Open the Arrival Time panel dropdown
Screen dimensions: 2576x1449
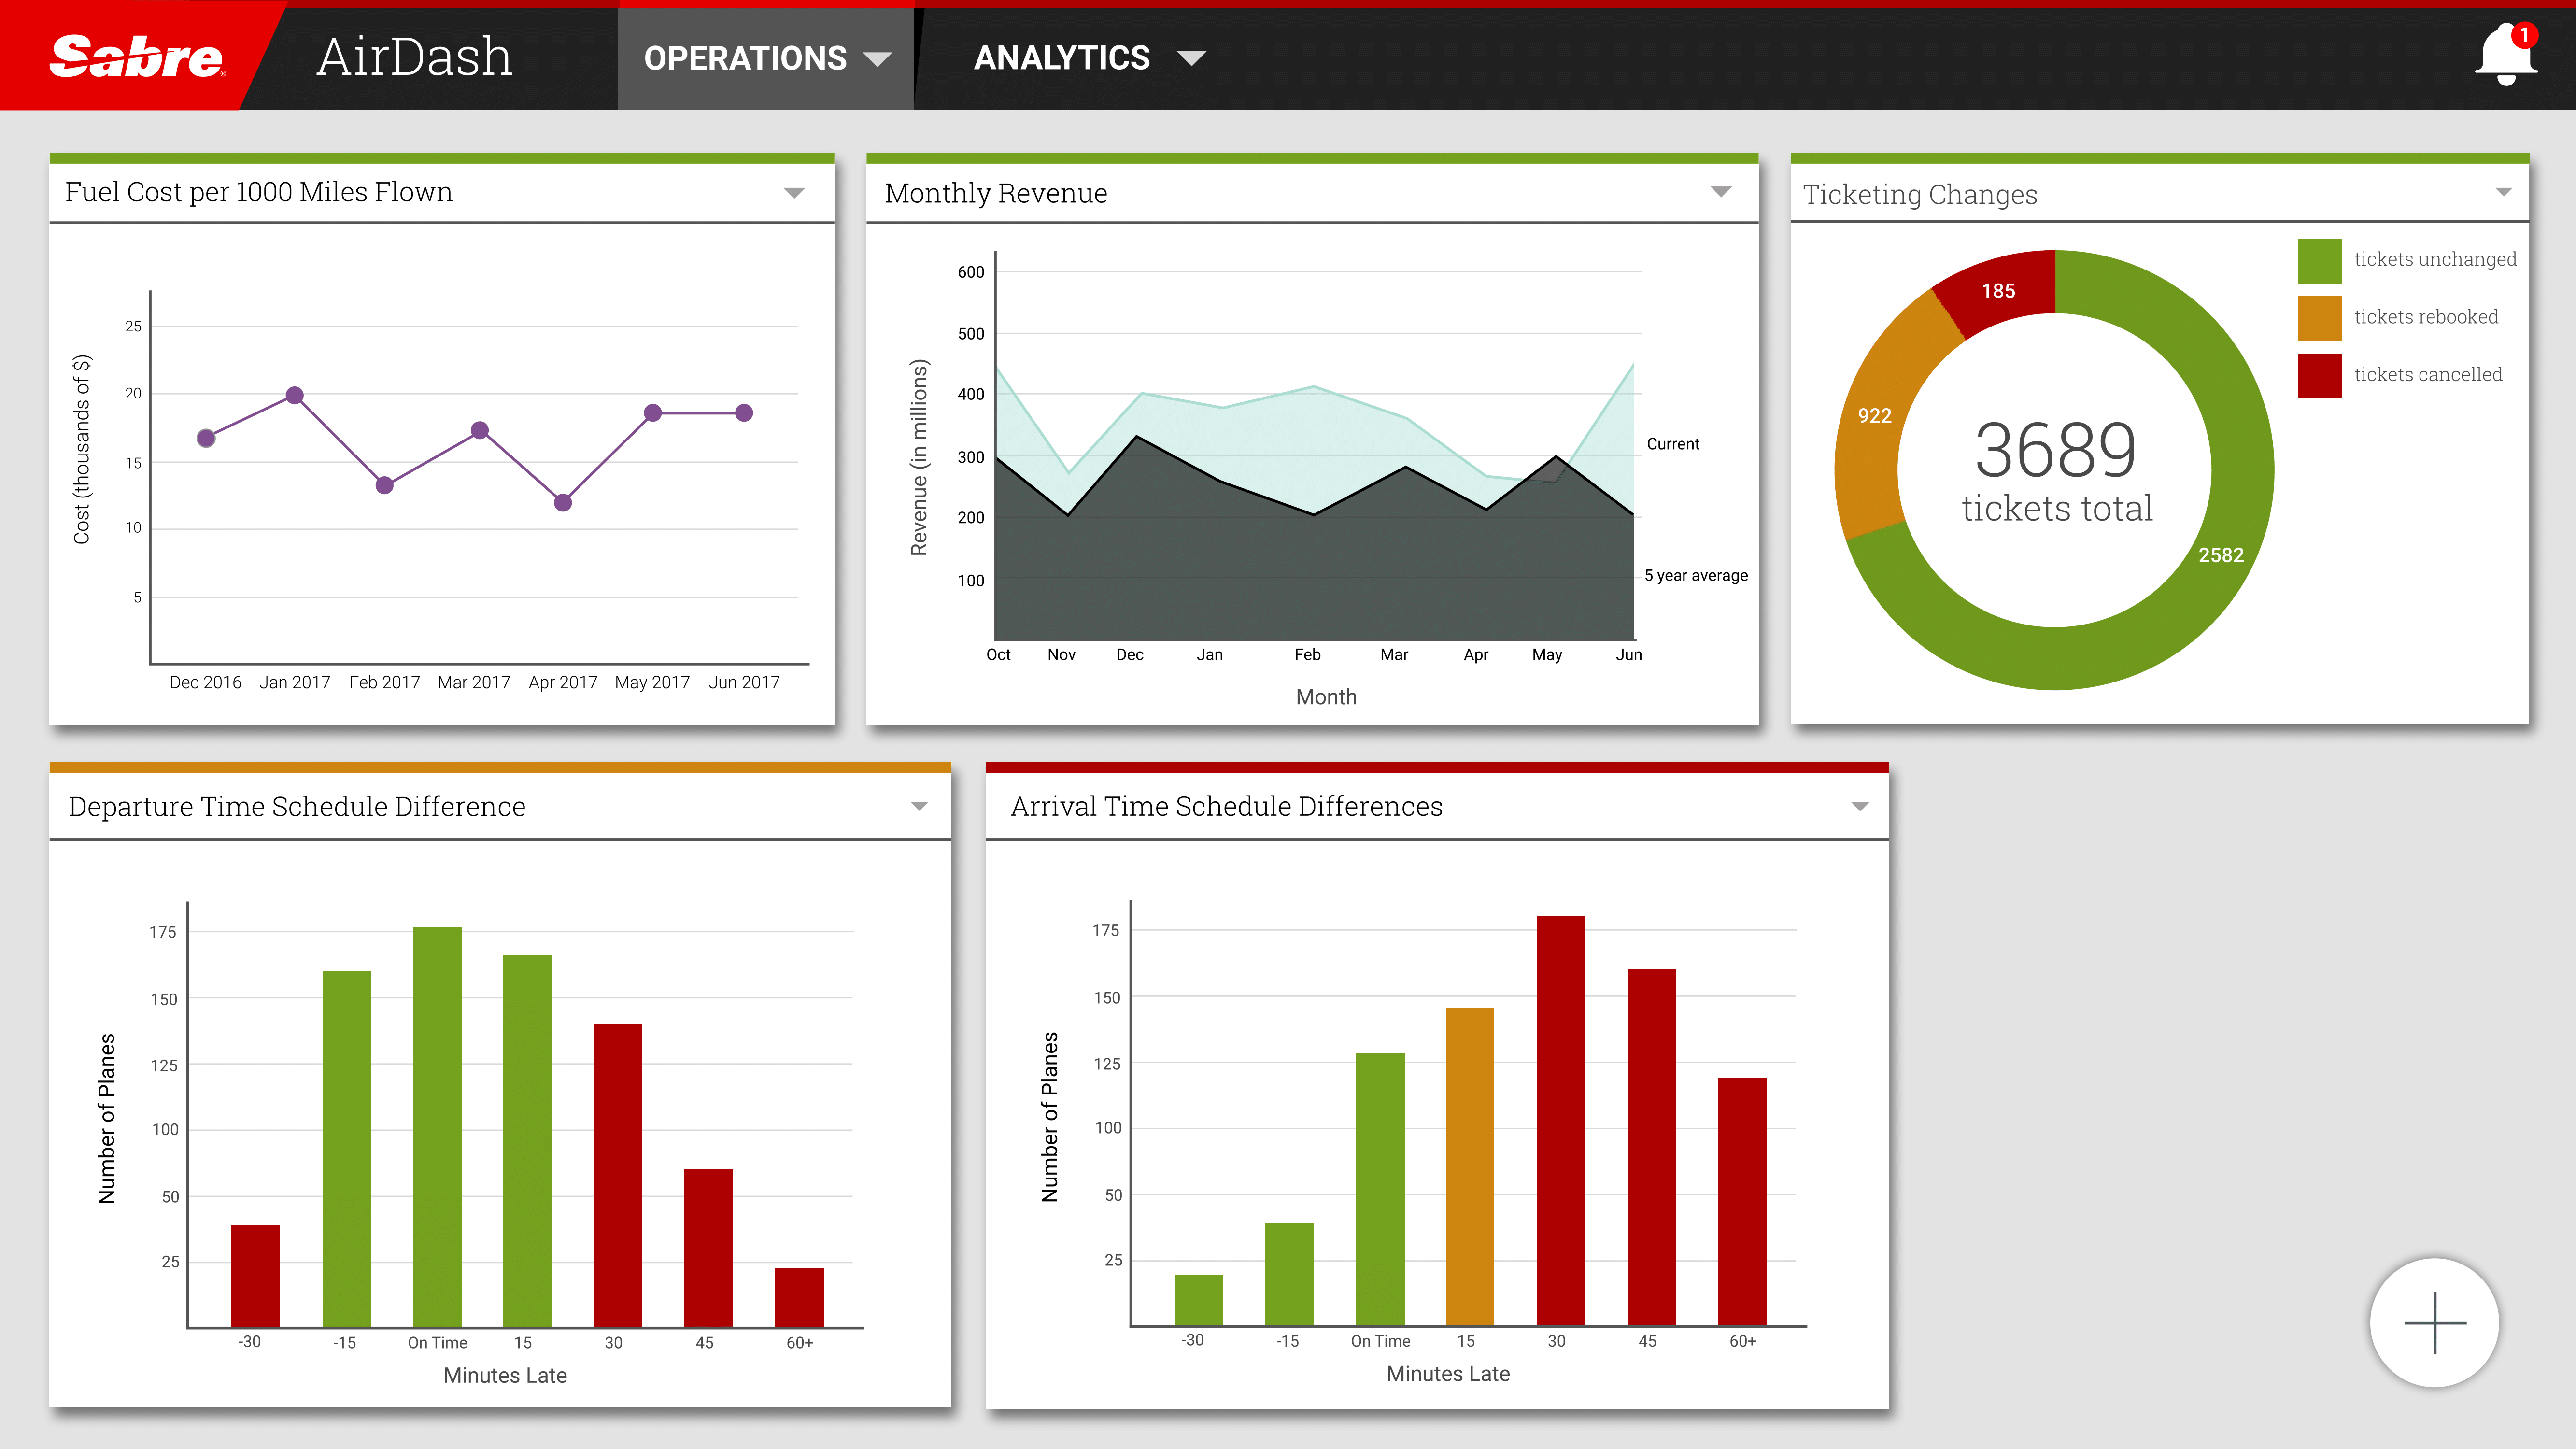(1860, 806)
